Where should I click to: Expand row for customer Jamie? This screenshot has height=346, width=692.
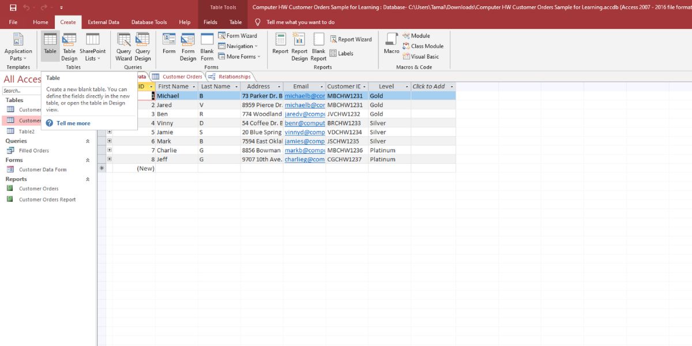pos(109,132)
